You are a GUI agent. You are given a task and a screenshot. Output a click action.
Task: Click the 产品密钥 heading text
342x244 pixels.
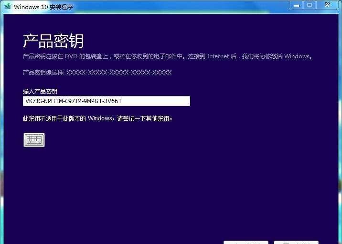tap(53, 41)
